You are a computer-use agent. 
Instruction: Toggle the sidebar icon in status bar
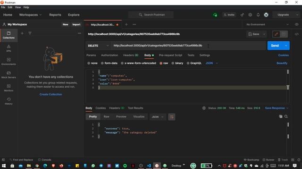click(3, 160)
